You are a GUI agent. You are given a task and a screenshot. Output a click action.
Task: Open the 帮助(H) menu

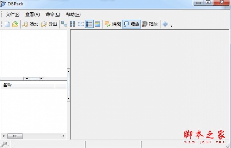point(73,14)
